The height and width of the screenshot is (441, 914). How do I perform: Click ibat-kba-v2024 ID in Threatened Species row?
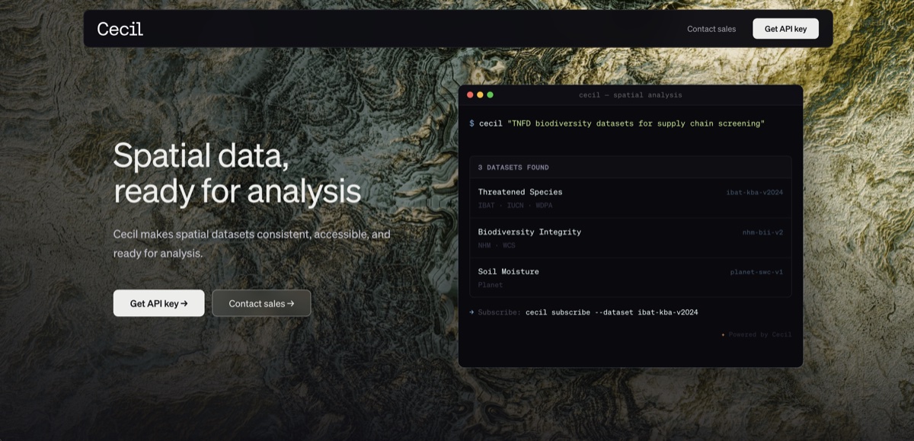click(754, 193)
